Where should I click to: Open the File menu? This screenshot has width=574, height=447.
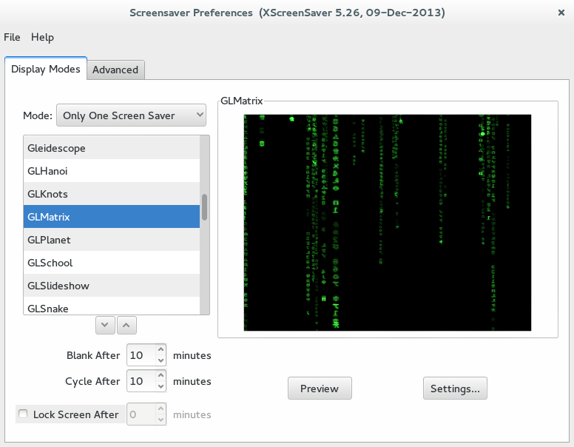[x=12, y=37]
